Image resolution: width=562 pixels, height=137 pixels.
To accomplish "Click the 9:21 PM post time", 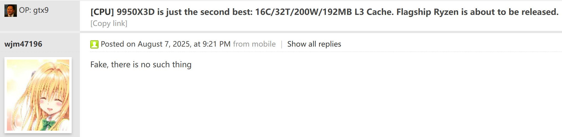I will click(x=216, y=44).
